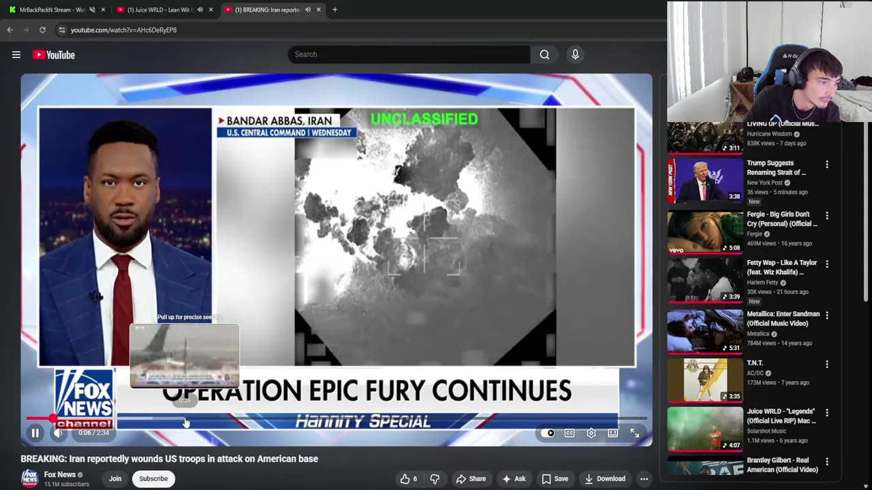The width and height of the screenshot is (872, 490).
Task: Open Fergie Big Girls Don't Cry thumbnail
Action: 705,233
